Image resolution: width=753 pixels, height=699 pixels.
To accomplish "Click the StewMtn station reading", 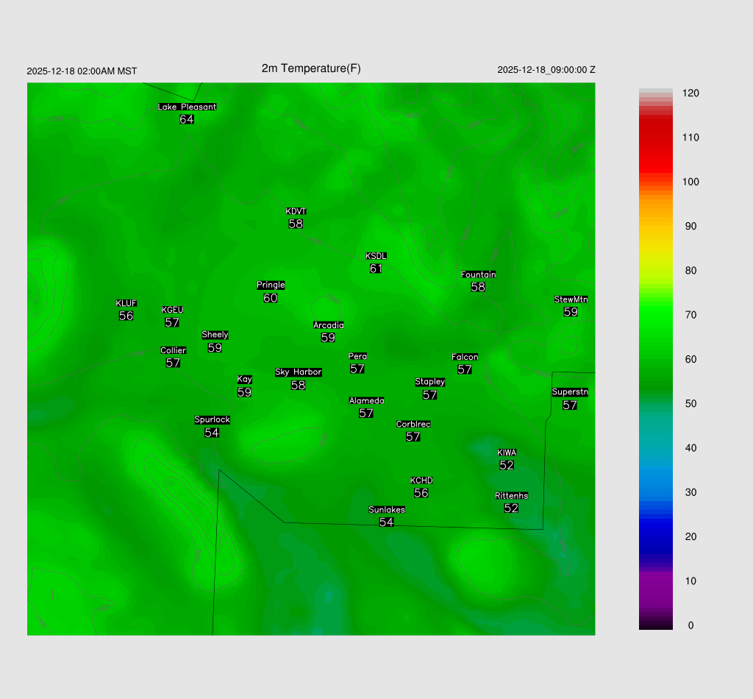I will pyautogui.click(x=571, y=312).
